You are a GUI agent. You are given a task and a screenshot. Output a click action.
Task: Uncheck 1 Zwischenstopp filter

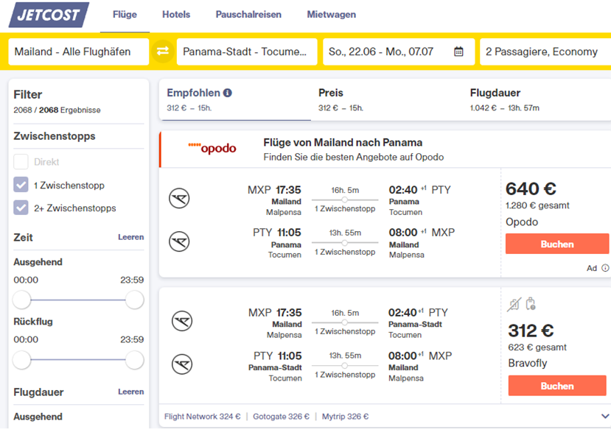tap(21, 185)
